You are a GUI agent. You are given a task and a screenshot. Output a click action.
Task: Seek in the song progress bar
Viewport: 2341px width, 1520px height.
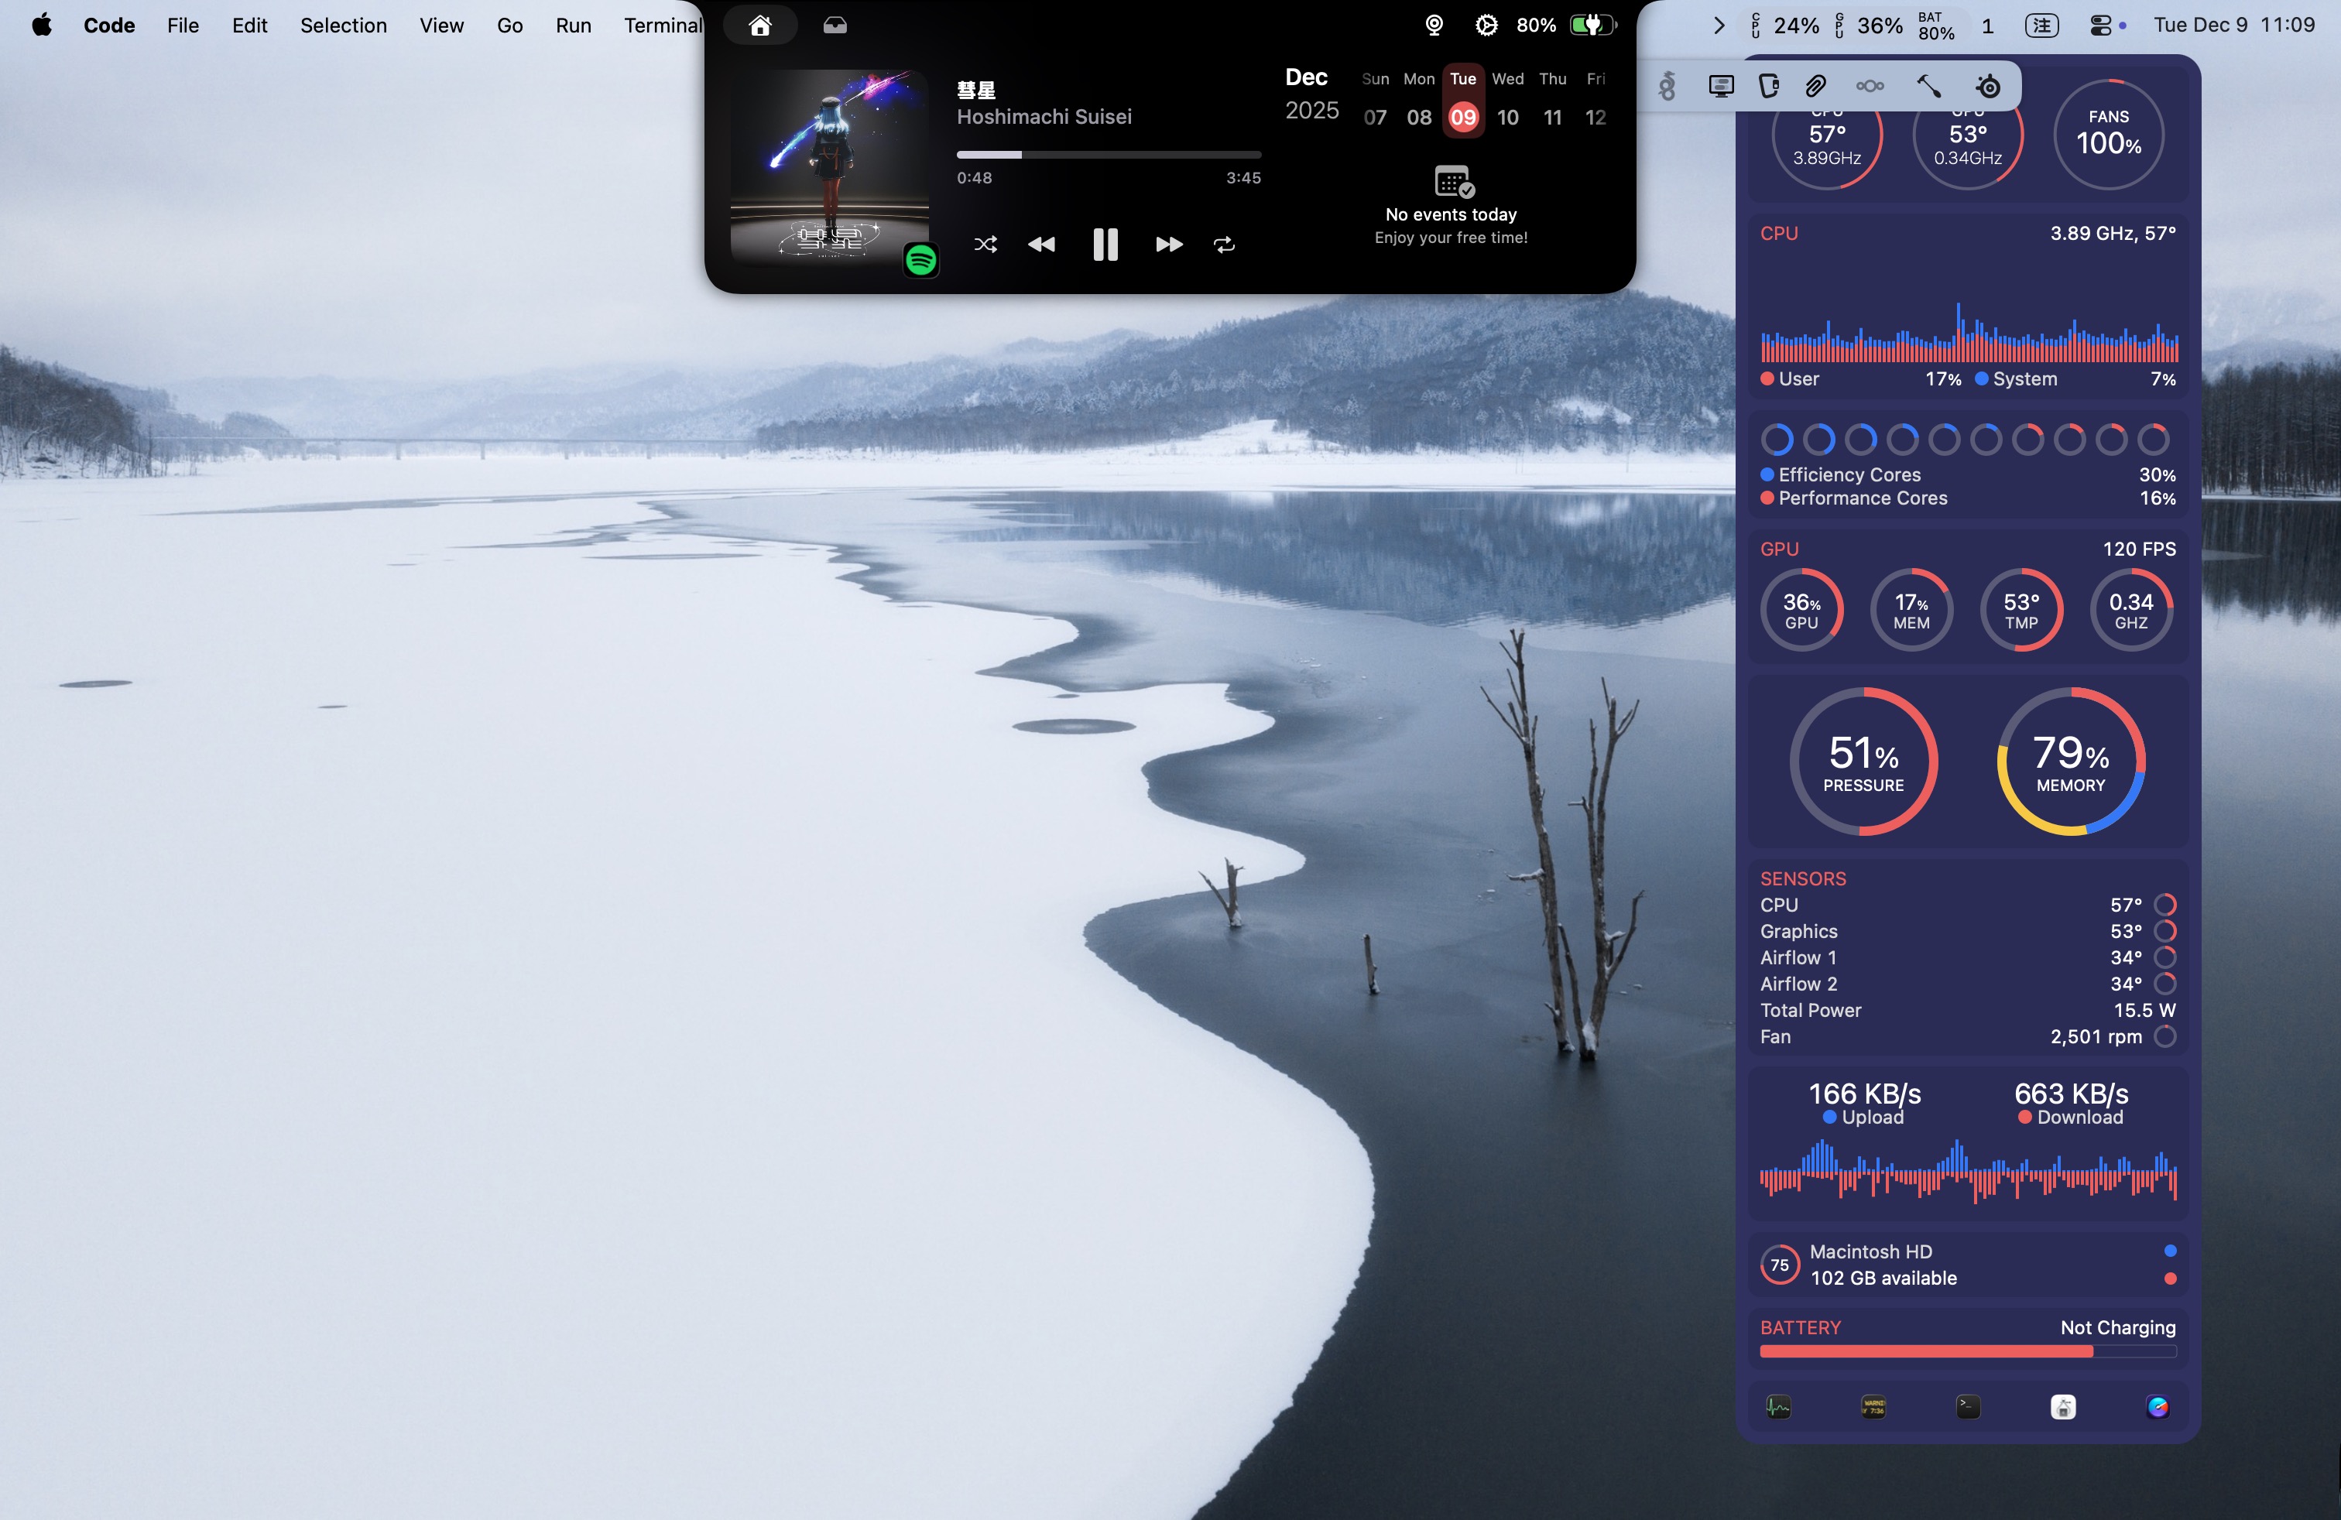coord(1109,154)
